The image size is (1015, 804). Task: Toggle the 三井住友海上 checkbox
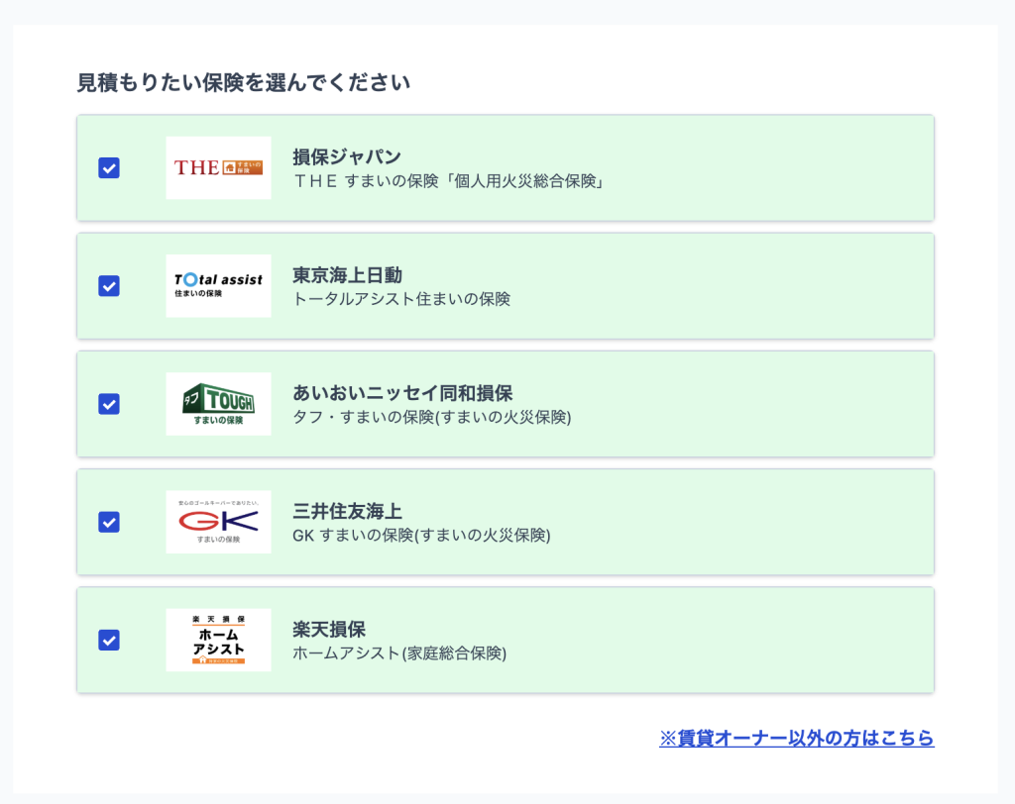[109, 522]
